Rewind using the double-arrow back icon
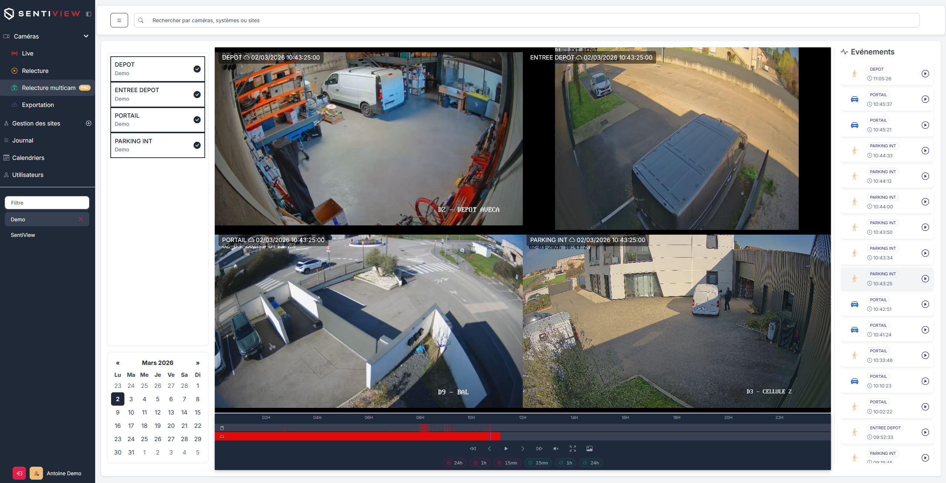This screenshot has width=946, height=483. (473, 448)
